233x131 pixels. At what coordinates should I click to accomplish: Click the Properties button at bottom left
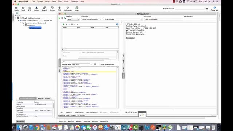coord(20,121)
